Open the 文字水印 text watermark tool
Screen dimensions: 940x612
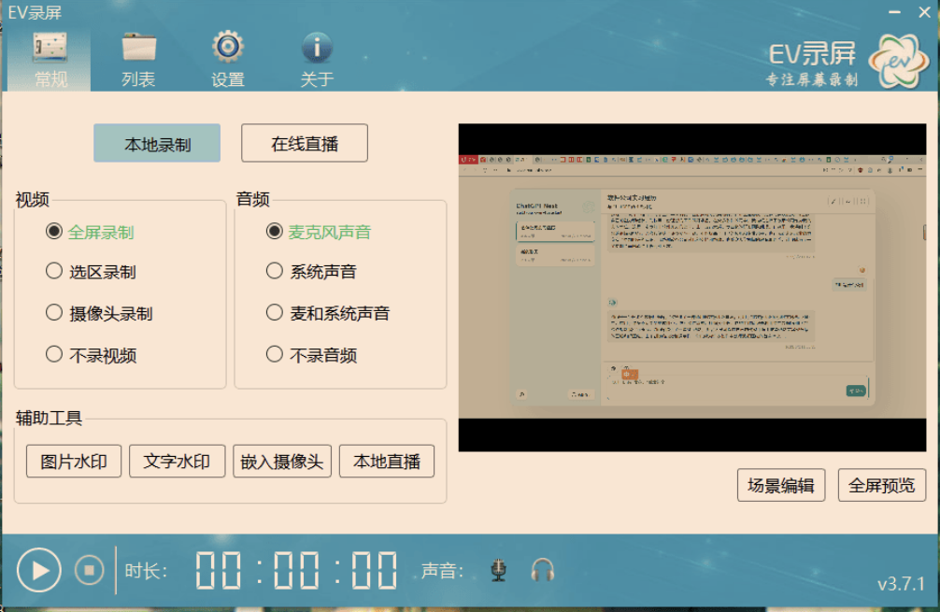pyautogui.click(x=177, y=461)
